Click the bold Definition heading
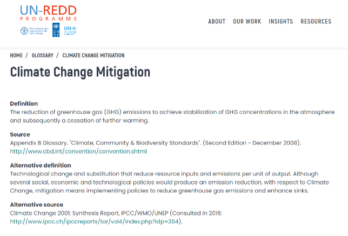Image resolution: width=348 pixels, height=236 pixels. (24, 103)
